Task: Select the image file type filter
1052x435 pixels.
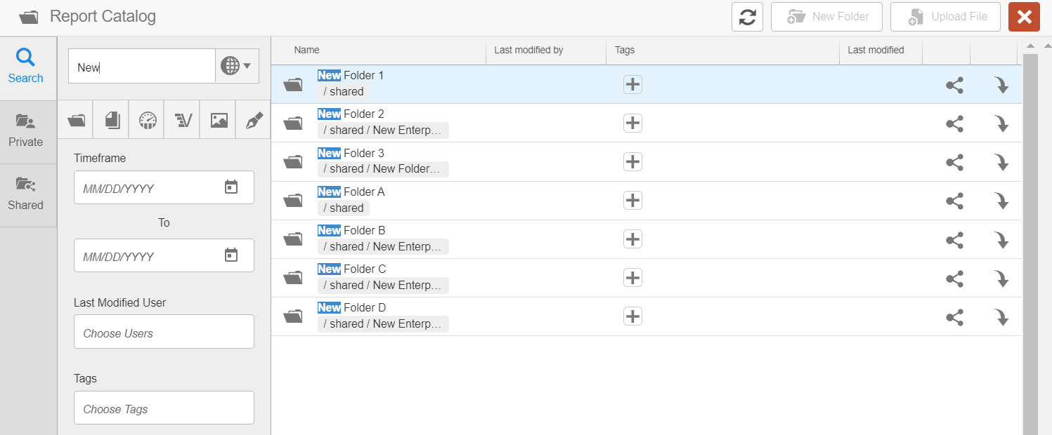Action: [x=219, y=120]
